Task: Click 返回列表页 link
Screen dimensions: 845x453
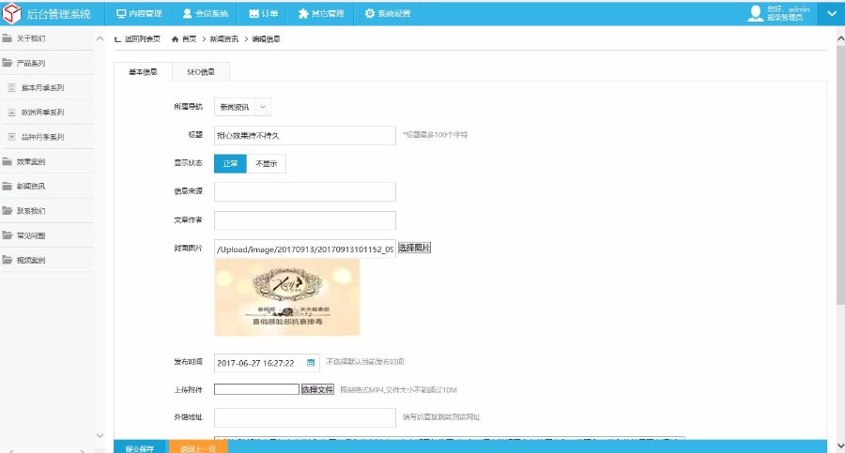Action: (x=137, y=39)
